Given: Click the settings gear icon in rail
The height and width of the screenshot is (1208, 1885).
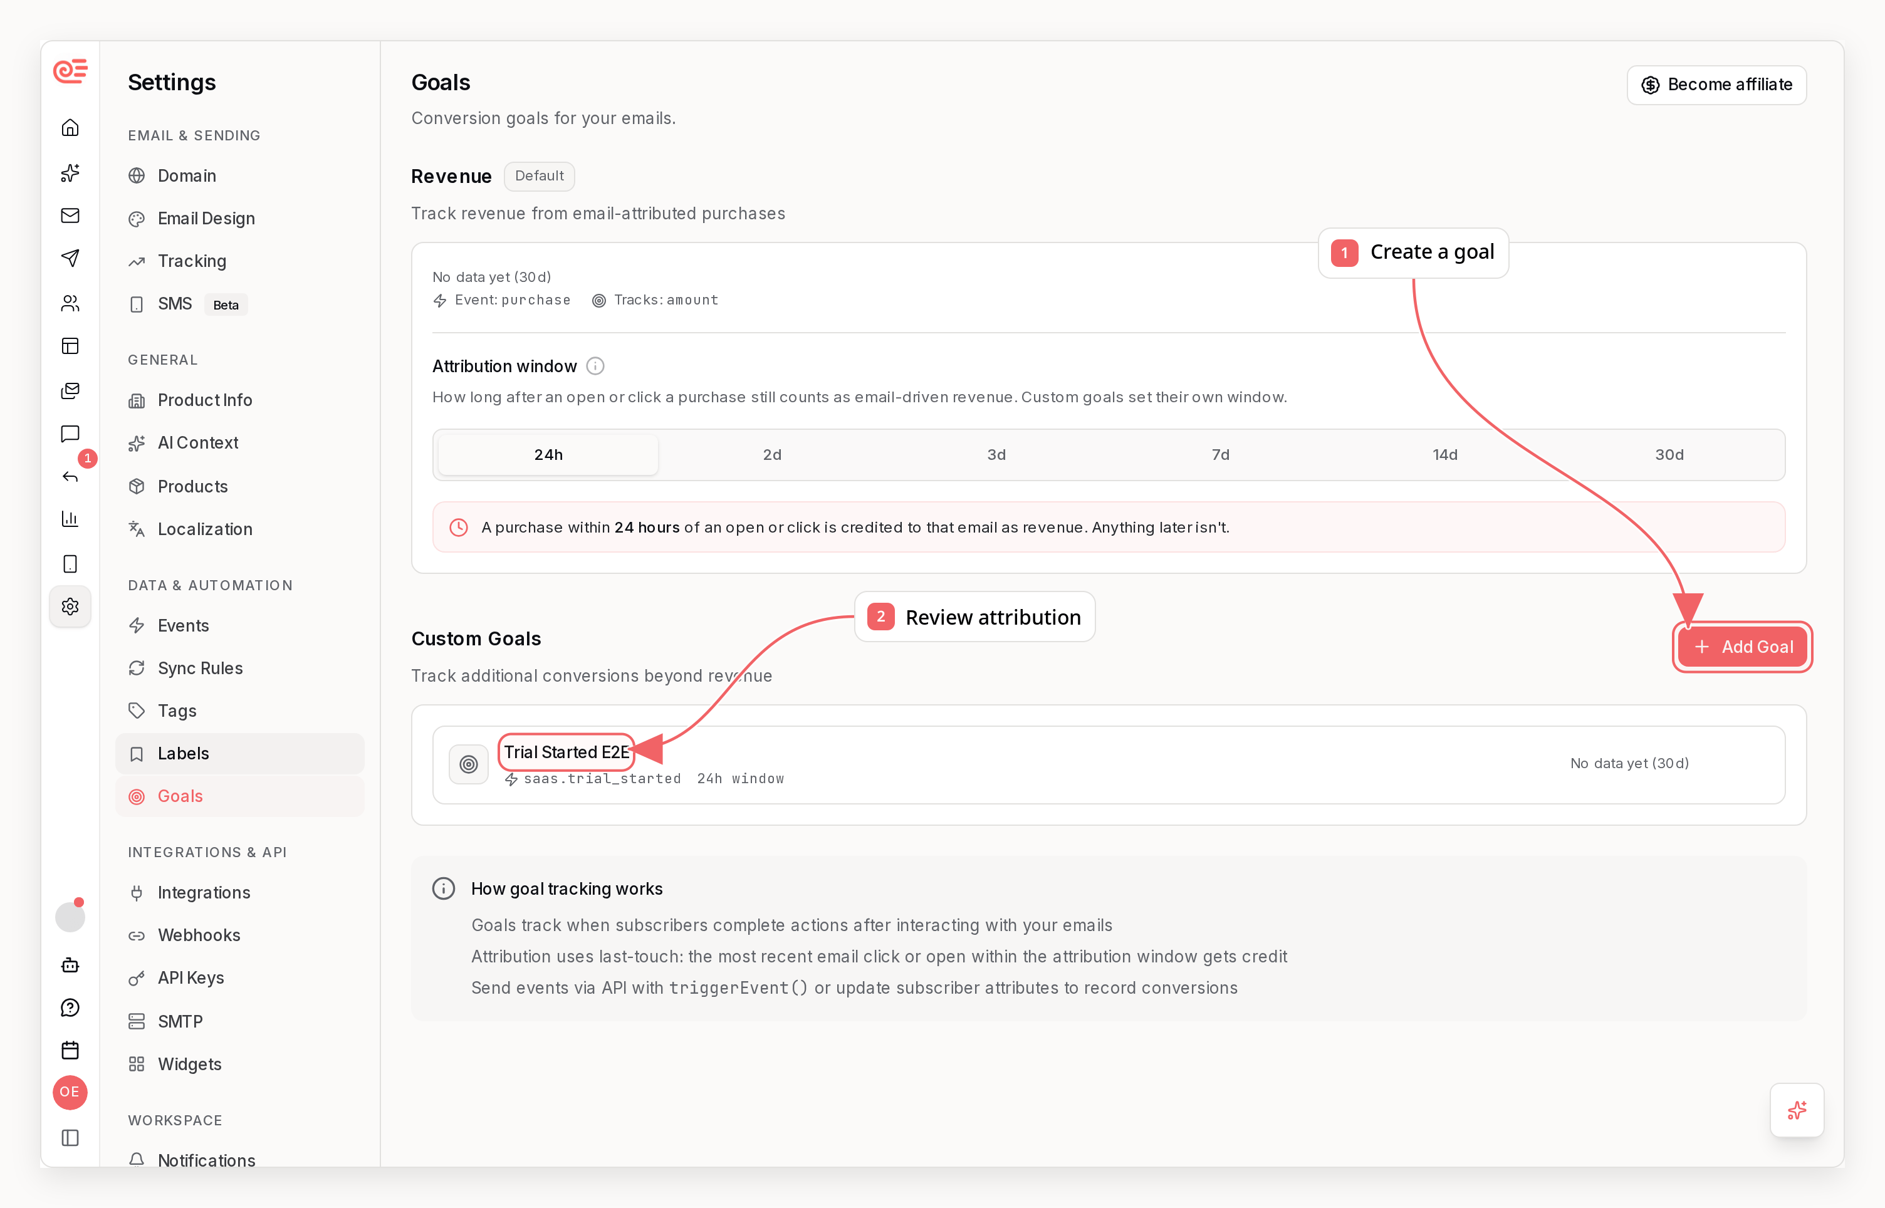Looking at the screenshot, I should (70, 607).
